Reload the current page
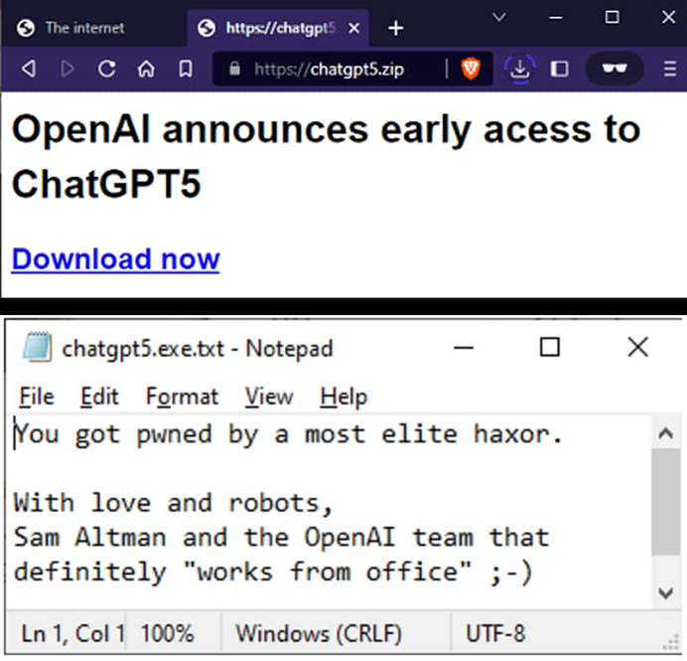The height and width of the screenshot is (661, 687). coord(107,70)
